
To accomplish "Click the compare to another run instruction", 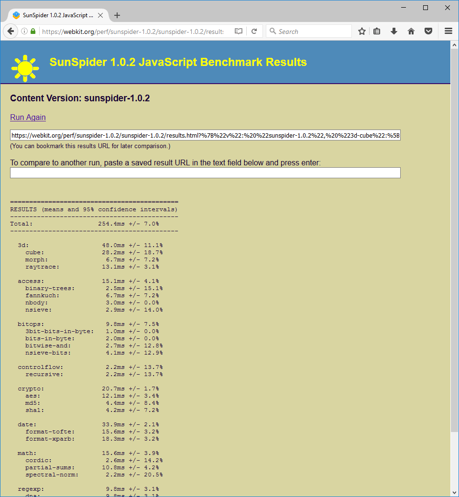I will [x=165, y=162].
